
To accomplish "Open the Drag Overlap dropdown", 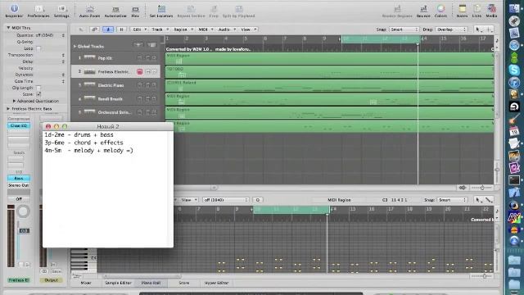I will click(451, 29).
